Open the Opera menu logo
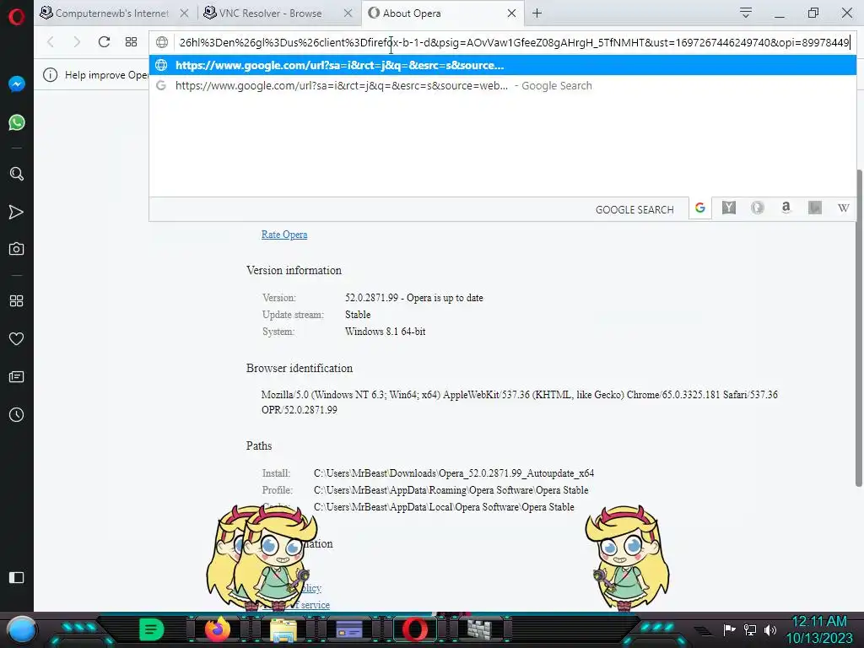The width and height of the screenshot is (864, 648). (x=17, y=17)
